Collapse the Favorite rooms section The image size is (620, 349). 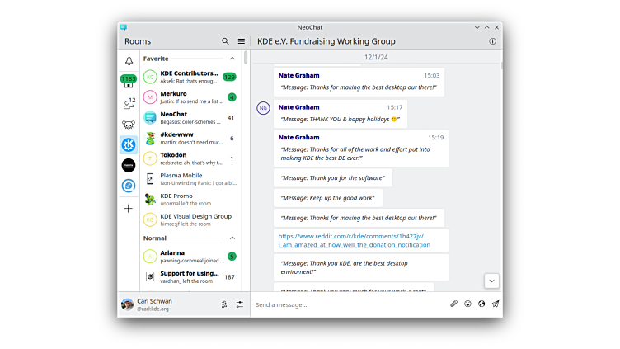233,59
